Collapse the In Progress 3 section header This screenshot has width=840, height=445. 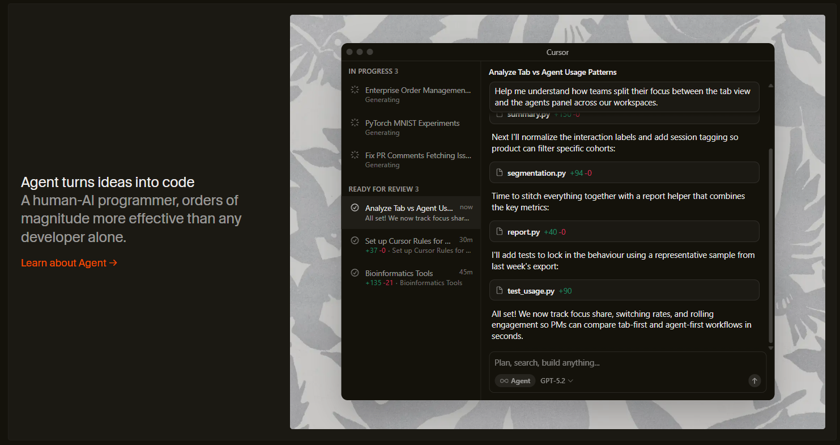(373, 71)
